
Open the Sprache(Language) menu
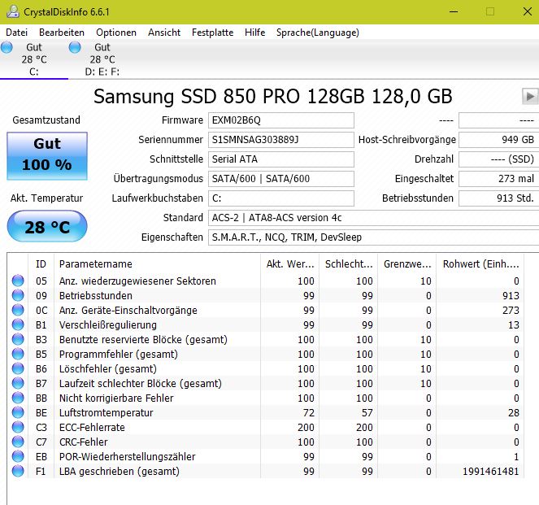point(318,33)
